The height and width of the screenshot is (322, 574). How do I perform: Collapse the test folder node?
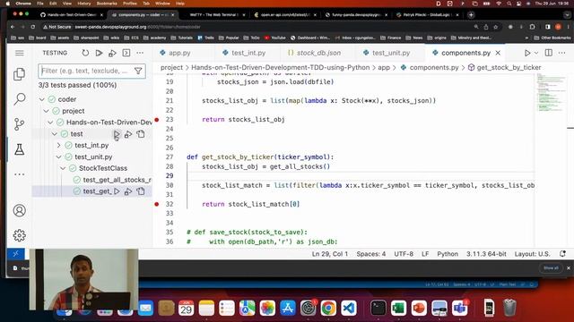[55, 134]
